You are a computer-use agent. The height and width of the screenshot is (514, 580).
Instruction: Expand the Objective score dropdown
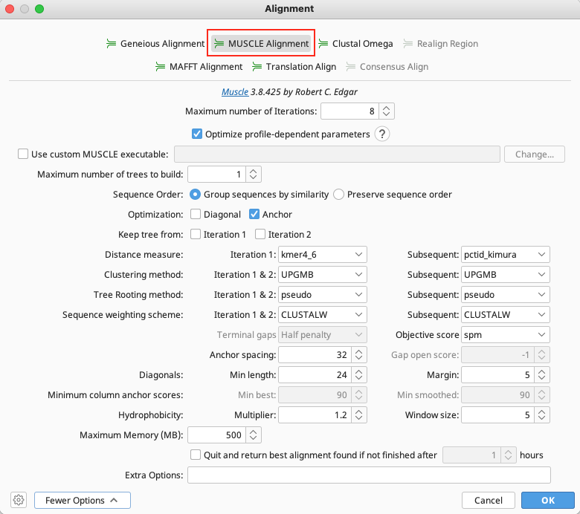tap(505, 335)
